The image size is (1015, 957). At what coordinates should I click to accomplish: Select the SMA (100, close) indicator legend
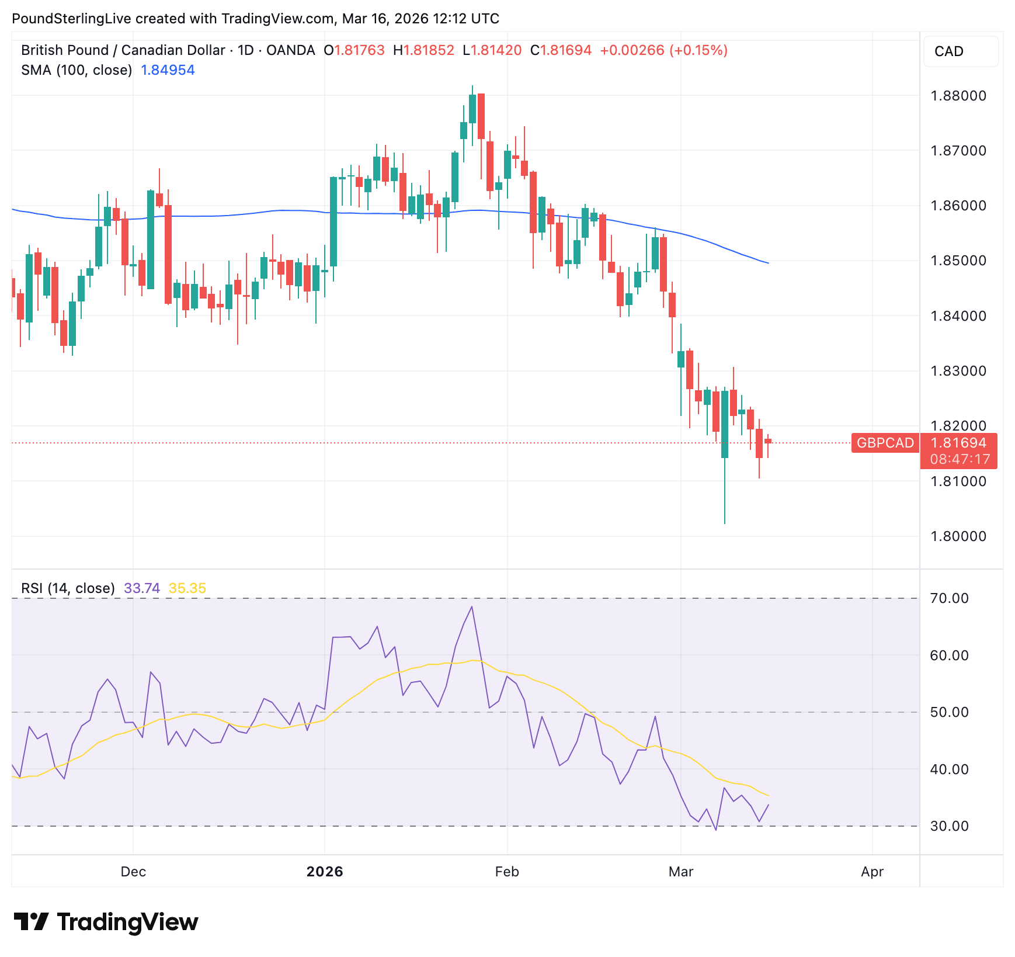tap(77, 70)
